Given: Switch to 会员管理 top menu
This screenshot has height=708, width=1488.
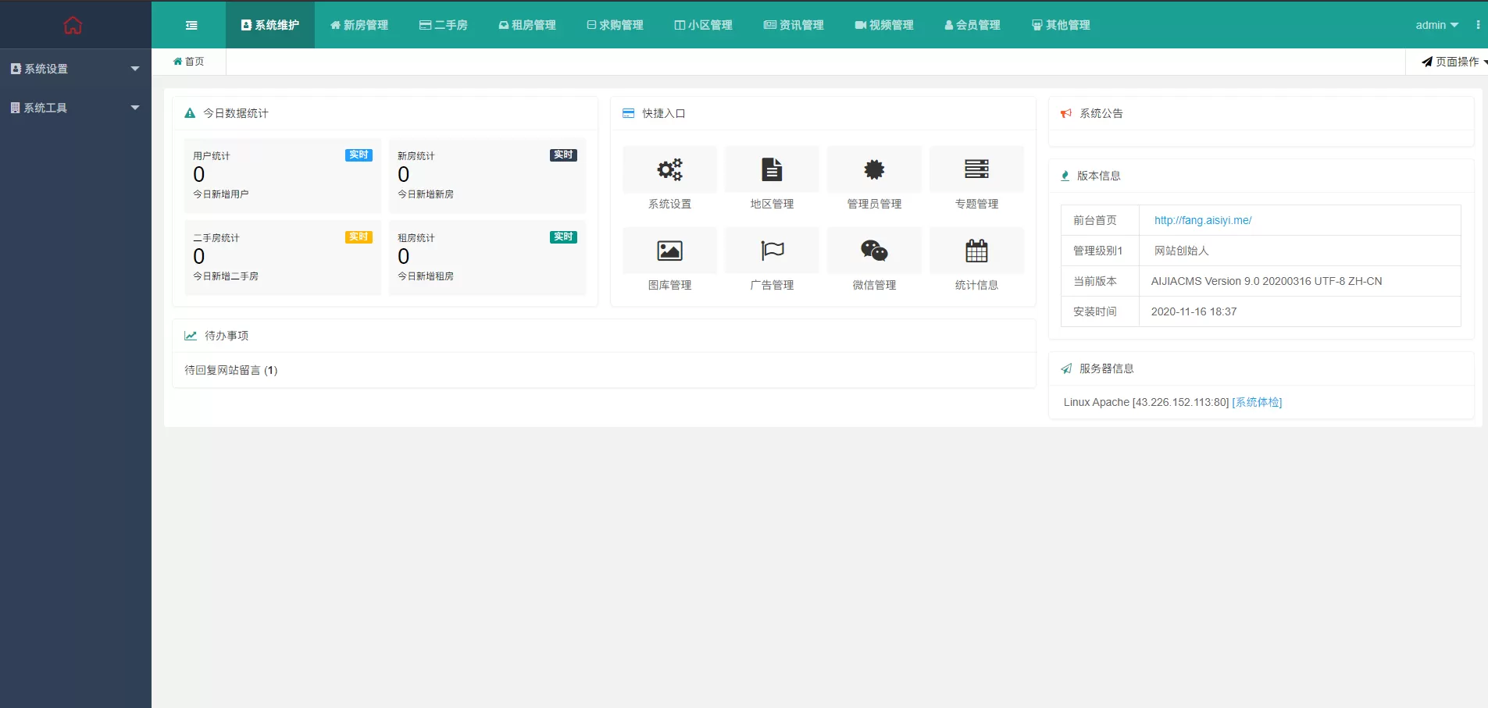Looking at the screenshot, I should click(x=972, y=25).
